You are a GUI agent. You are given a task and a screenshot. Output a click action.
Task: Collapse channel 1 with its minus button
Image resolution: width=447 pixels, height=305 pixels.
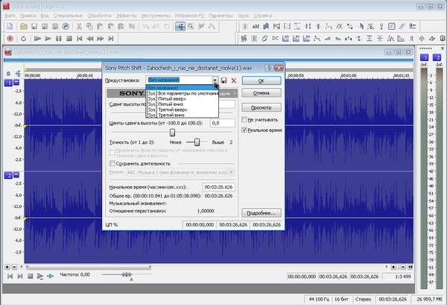(x=16, y=83)
